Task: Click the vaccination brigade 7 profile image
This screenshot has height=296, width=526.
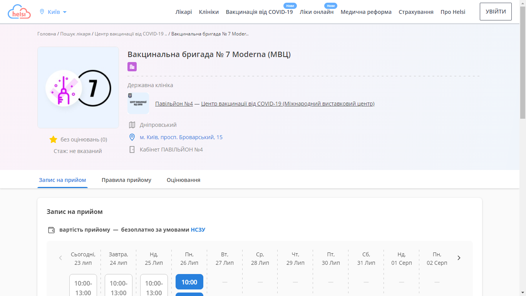Action: click(78, 87)
